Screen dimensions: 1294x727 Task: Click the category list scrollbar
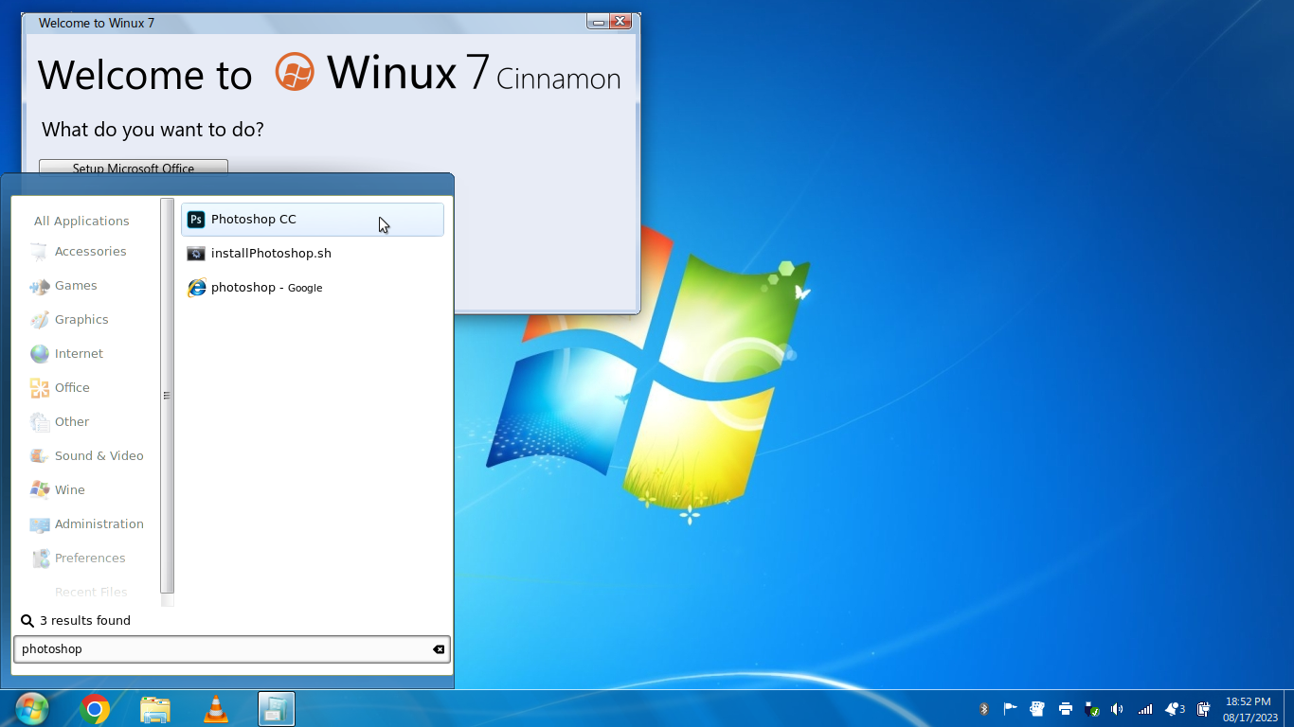coord(167,396)
